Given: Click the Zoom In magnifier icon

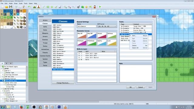Looking at the screenshot, I should tap(65, 7).
